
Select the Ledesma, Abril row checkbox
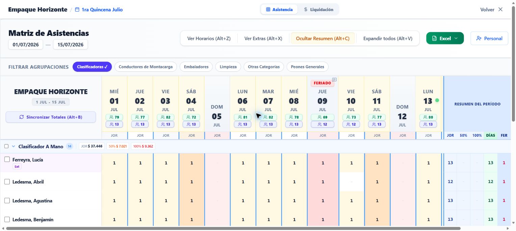pyautogui.click(x=7, y=182)
